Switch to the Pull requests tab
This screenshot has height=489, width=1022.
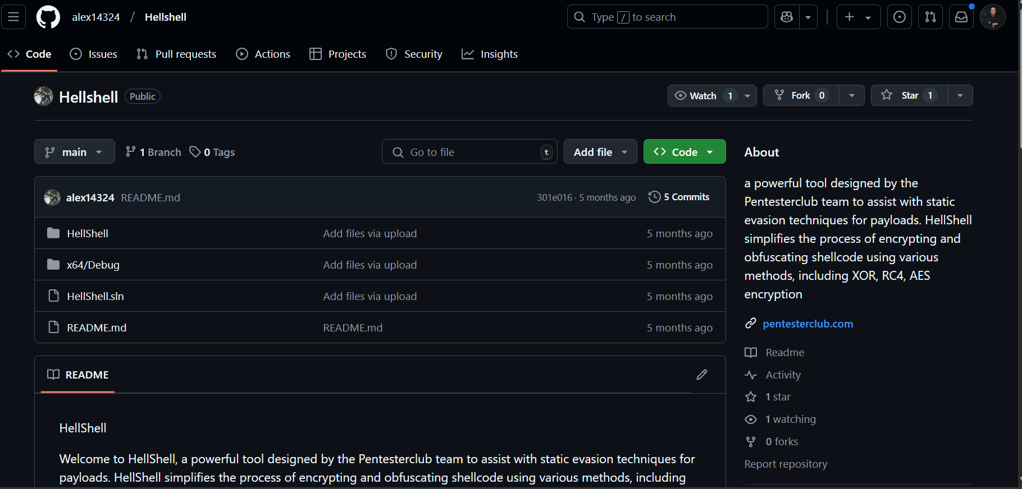coord(176,54)
